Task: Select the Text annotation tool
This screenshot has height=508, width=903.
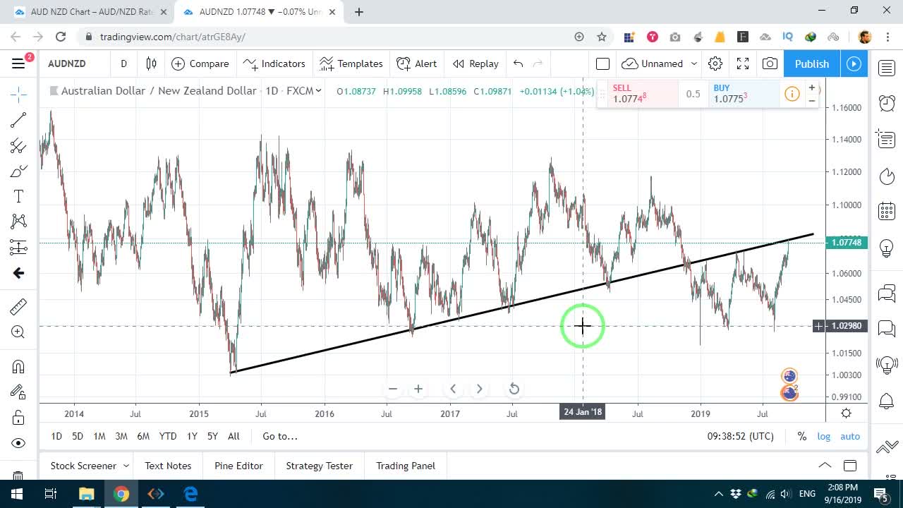Action: [18, 196]
